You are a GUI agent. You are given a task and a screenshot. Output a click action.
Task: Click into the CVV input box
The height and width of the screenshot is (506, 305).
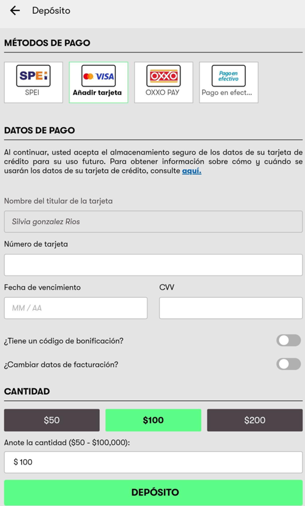(x=231, y=308)
